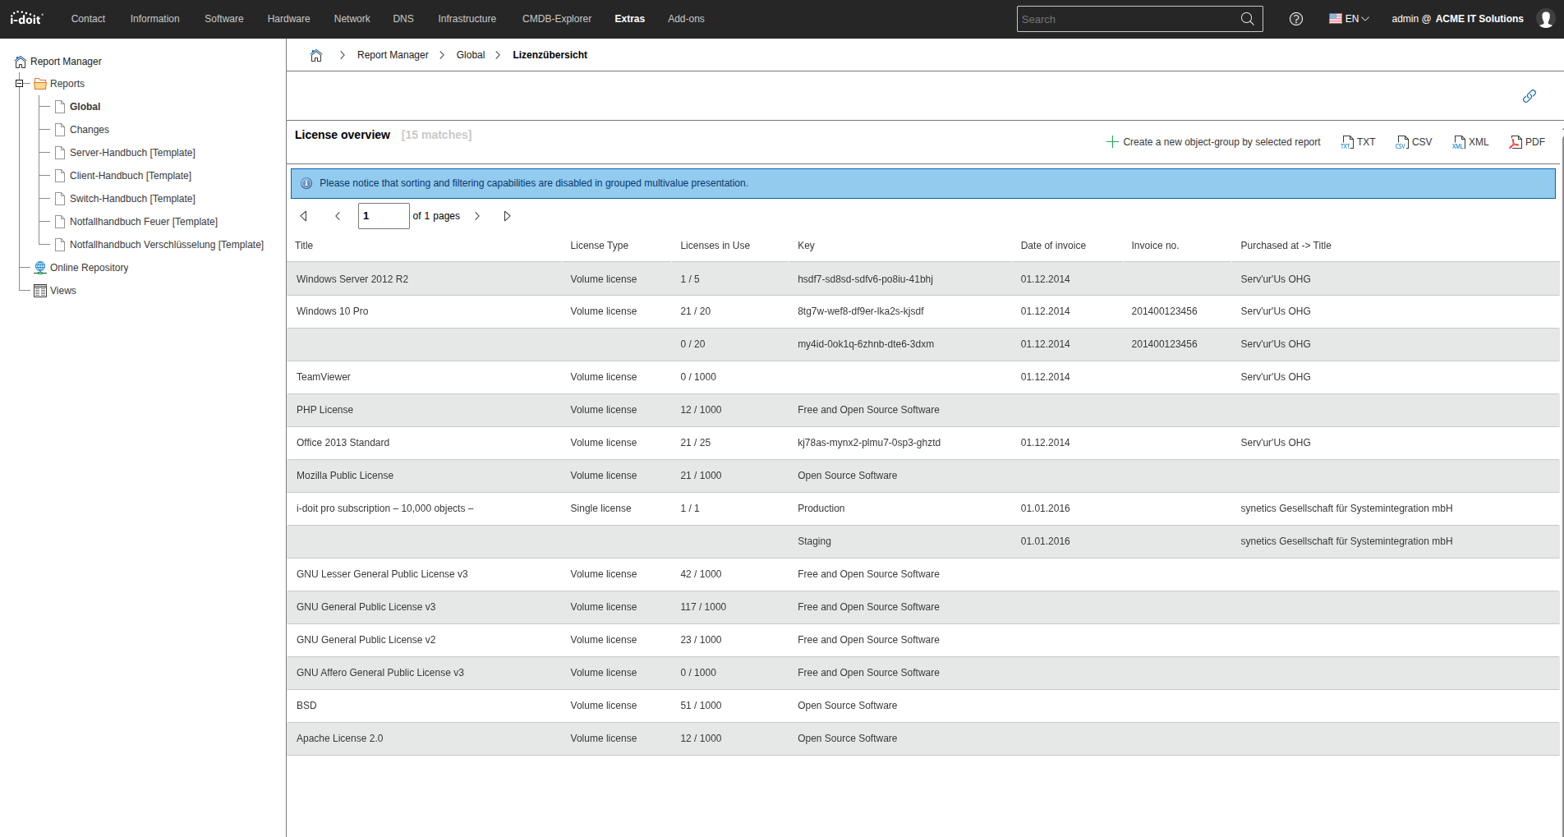Click the page number input field
This screenshot has width=1564, height=837.
[x=384, y=216]
